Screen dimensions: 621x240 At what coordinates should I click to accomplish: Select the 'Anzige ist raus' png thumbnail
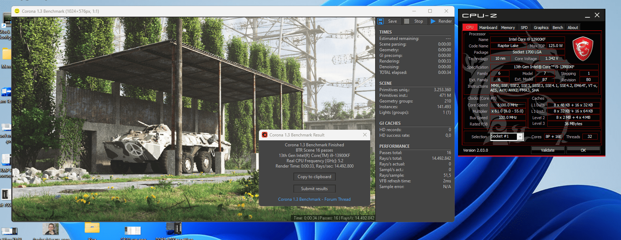point(51,232)
